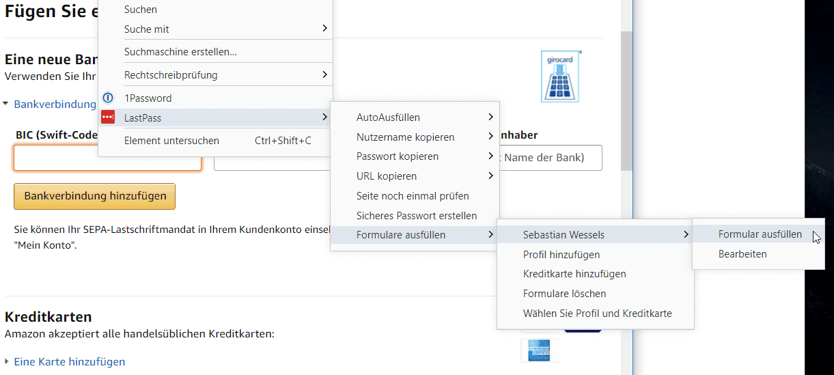The image size is (834, 375).
Task: Select Suchen in the context menu
Action: point(215,10)
